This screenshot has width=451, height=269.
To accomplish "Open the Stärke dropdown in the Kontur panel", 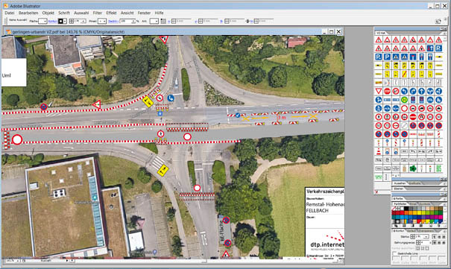I will click(x=426, y=236).
